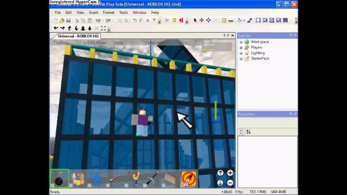Click the yellow Pause button
Image resolution: width=347 pixels, height=195 pixels.
click(x=174, y=20)
